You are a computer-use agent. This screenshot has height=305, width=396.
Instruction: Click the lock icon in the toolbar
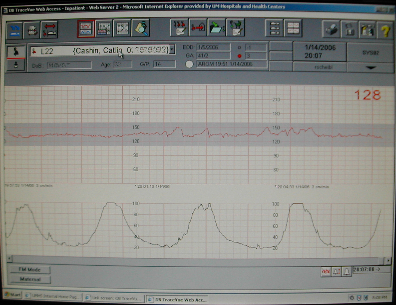(x=349, y=29)
